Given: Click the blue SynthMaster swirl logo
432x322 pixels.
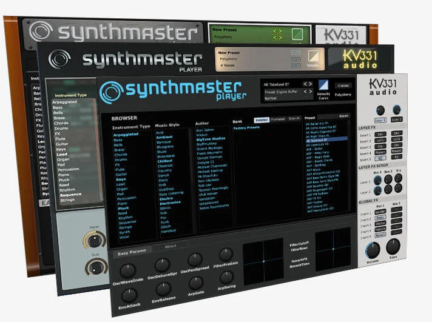Looking at the screenshot, I should pos(112,92).
